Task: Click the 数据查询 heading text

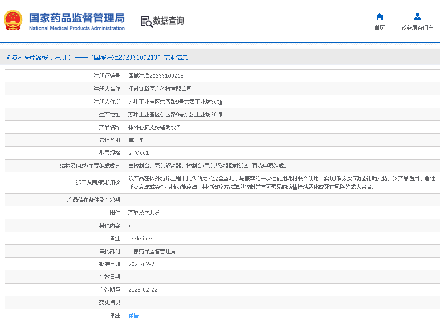Action: point(168,21)
